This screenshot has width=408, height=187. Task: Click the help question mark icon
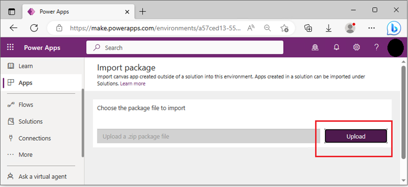(x=376, y=47)
